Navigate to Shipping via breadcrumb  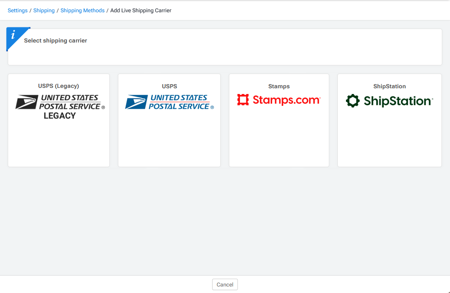point(44,10)
